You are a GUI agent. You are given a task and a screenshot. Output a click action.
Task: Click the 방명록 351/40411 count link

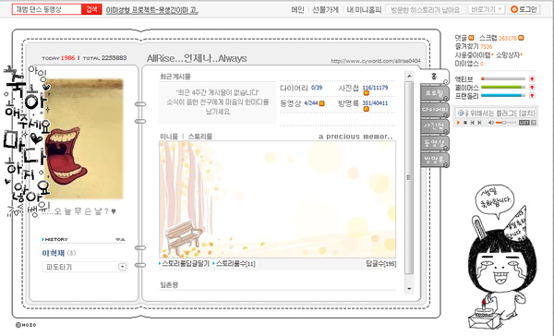[x=375, y=103]
